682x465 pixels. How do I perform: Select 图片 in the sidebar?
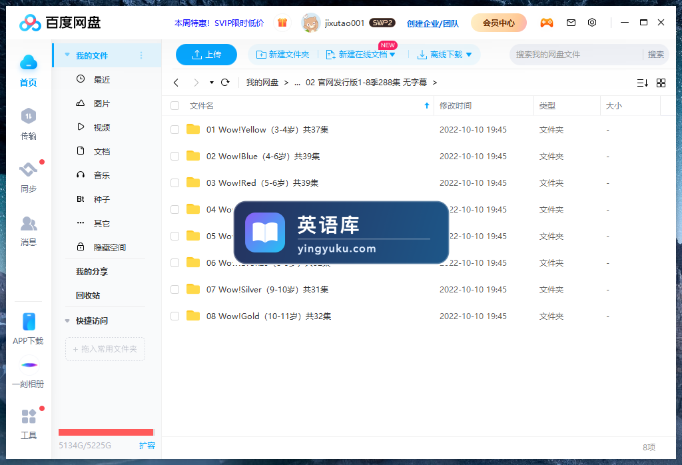click(x=102, y=103)
